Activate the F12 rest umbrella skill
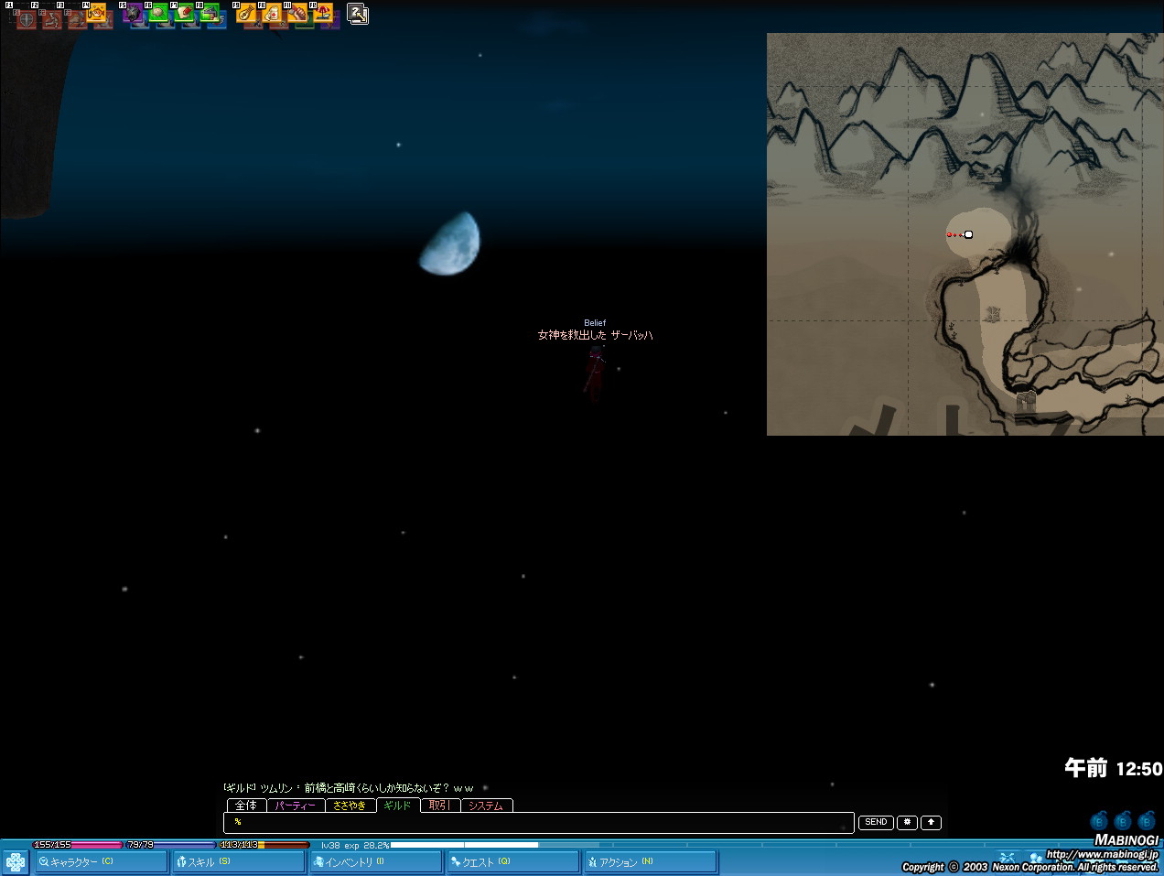Screen dimensions: 1164x876 (324, 13)
